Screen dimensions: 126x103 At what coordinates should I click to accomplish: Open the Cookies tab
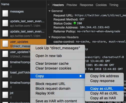pyautogui.click(x=101, y=5)
